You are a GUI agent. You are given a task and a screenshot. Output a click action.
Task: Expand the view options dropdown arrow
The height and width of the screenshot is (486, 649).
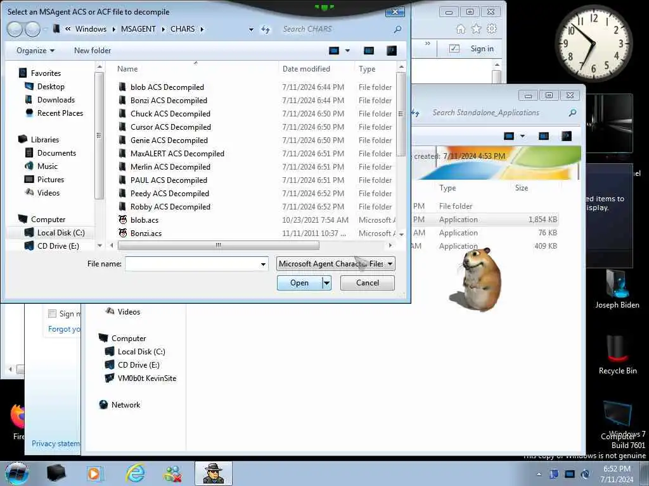pos(347,51)
